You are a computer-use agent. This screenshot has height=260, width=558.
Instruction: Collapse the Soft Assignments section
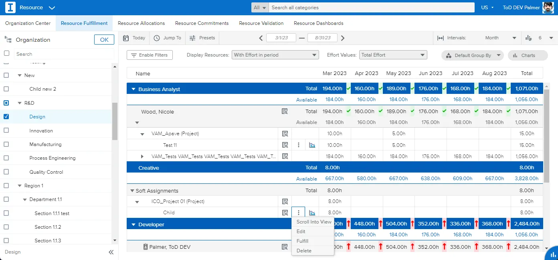pyautogui.click(x=132, y=191)
